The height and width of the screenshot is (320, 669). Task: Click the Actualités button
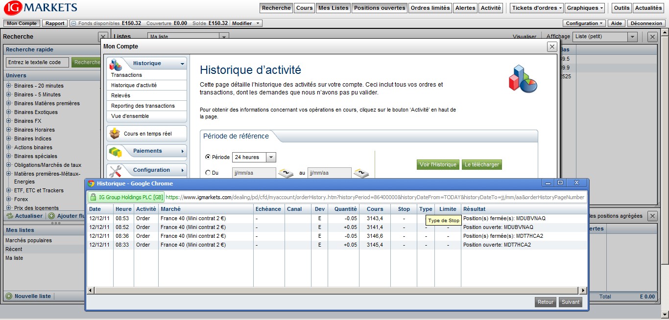(648, 8)
